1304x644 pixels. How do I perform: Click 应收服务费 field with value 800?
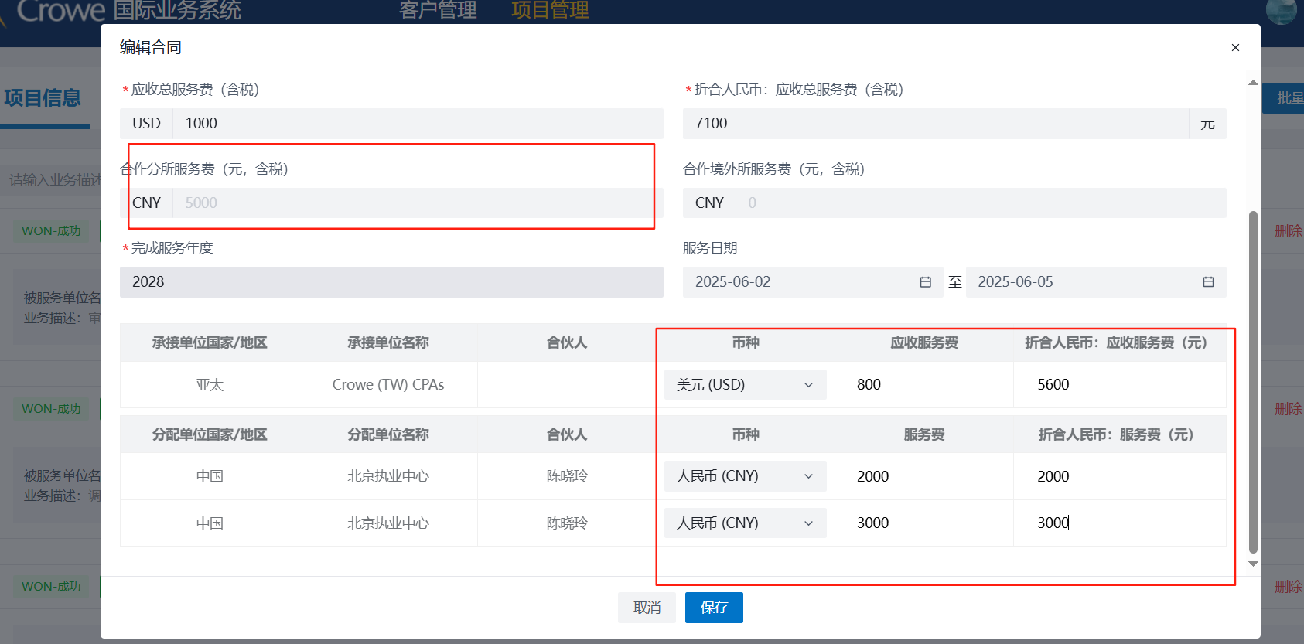(x=923, y=385)
